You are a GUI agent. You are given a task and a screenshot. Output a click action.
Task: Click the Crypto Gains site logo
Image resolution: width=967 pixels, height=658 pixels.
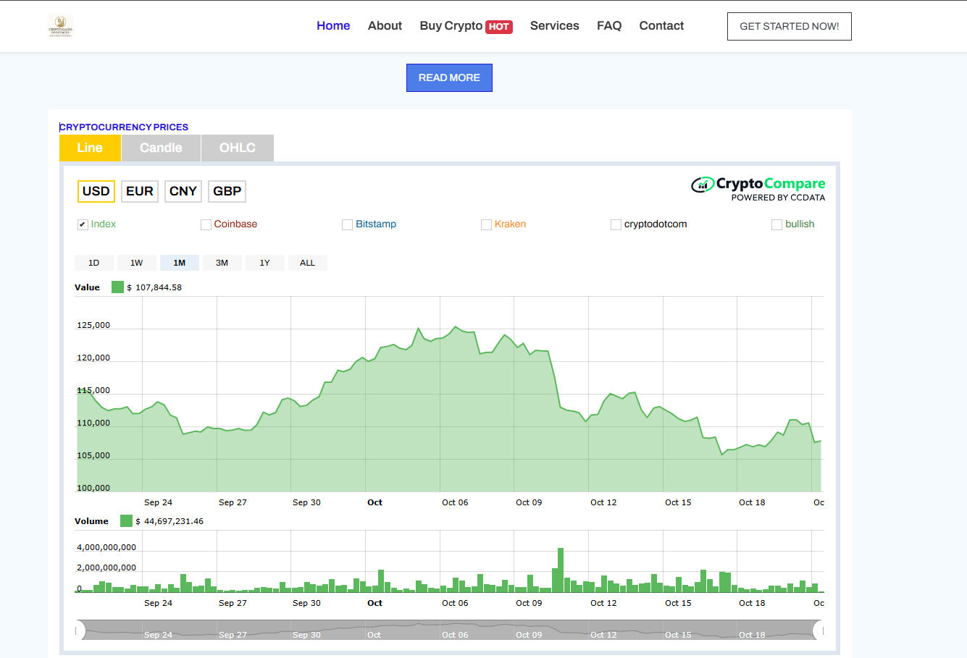(60, 26)
